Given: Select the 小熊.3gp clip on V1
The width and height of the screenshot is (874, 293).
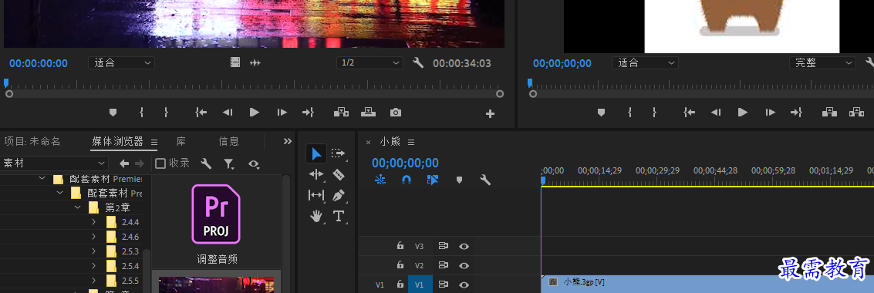Looking at the screenshot, I should pos(707,283).
